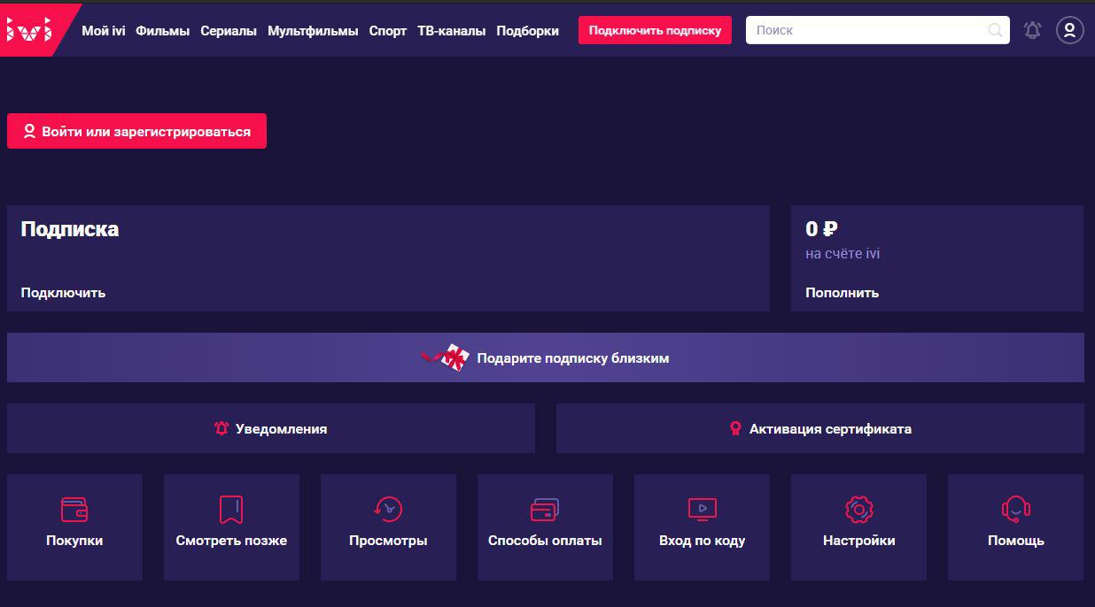Click Пополнить link in balance card
The height and width of the screenshot is (607, 1095).
(x=842, y=293)
